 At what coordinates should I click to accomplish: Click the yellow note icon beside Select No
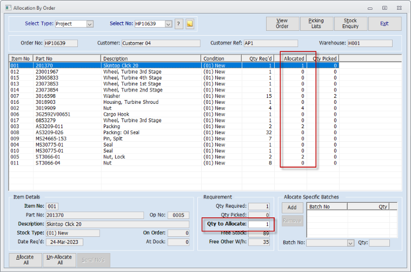(x=190, y=24)
